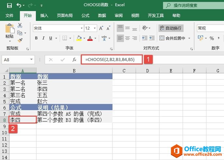Image resolution: width=224 pixels, height=160 pixels.
Task: Select column C header
Action: 124,71
